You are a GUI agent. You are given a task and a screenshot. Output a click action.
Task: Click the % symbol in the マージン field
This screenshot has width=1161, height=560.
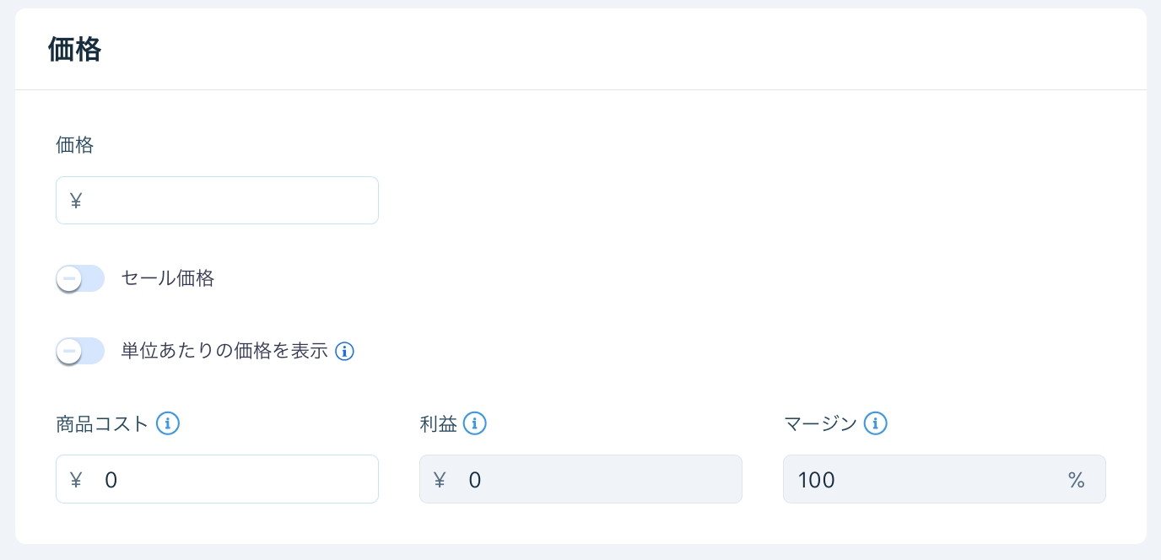(1077, 479)
